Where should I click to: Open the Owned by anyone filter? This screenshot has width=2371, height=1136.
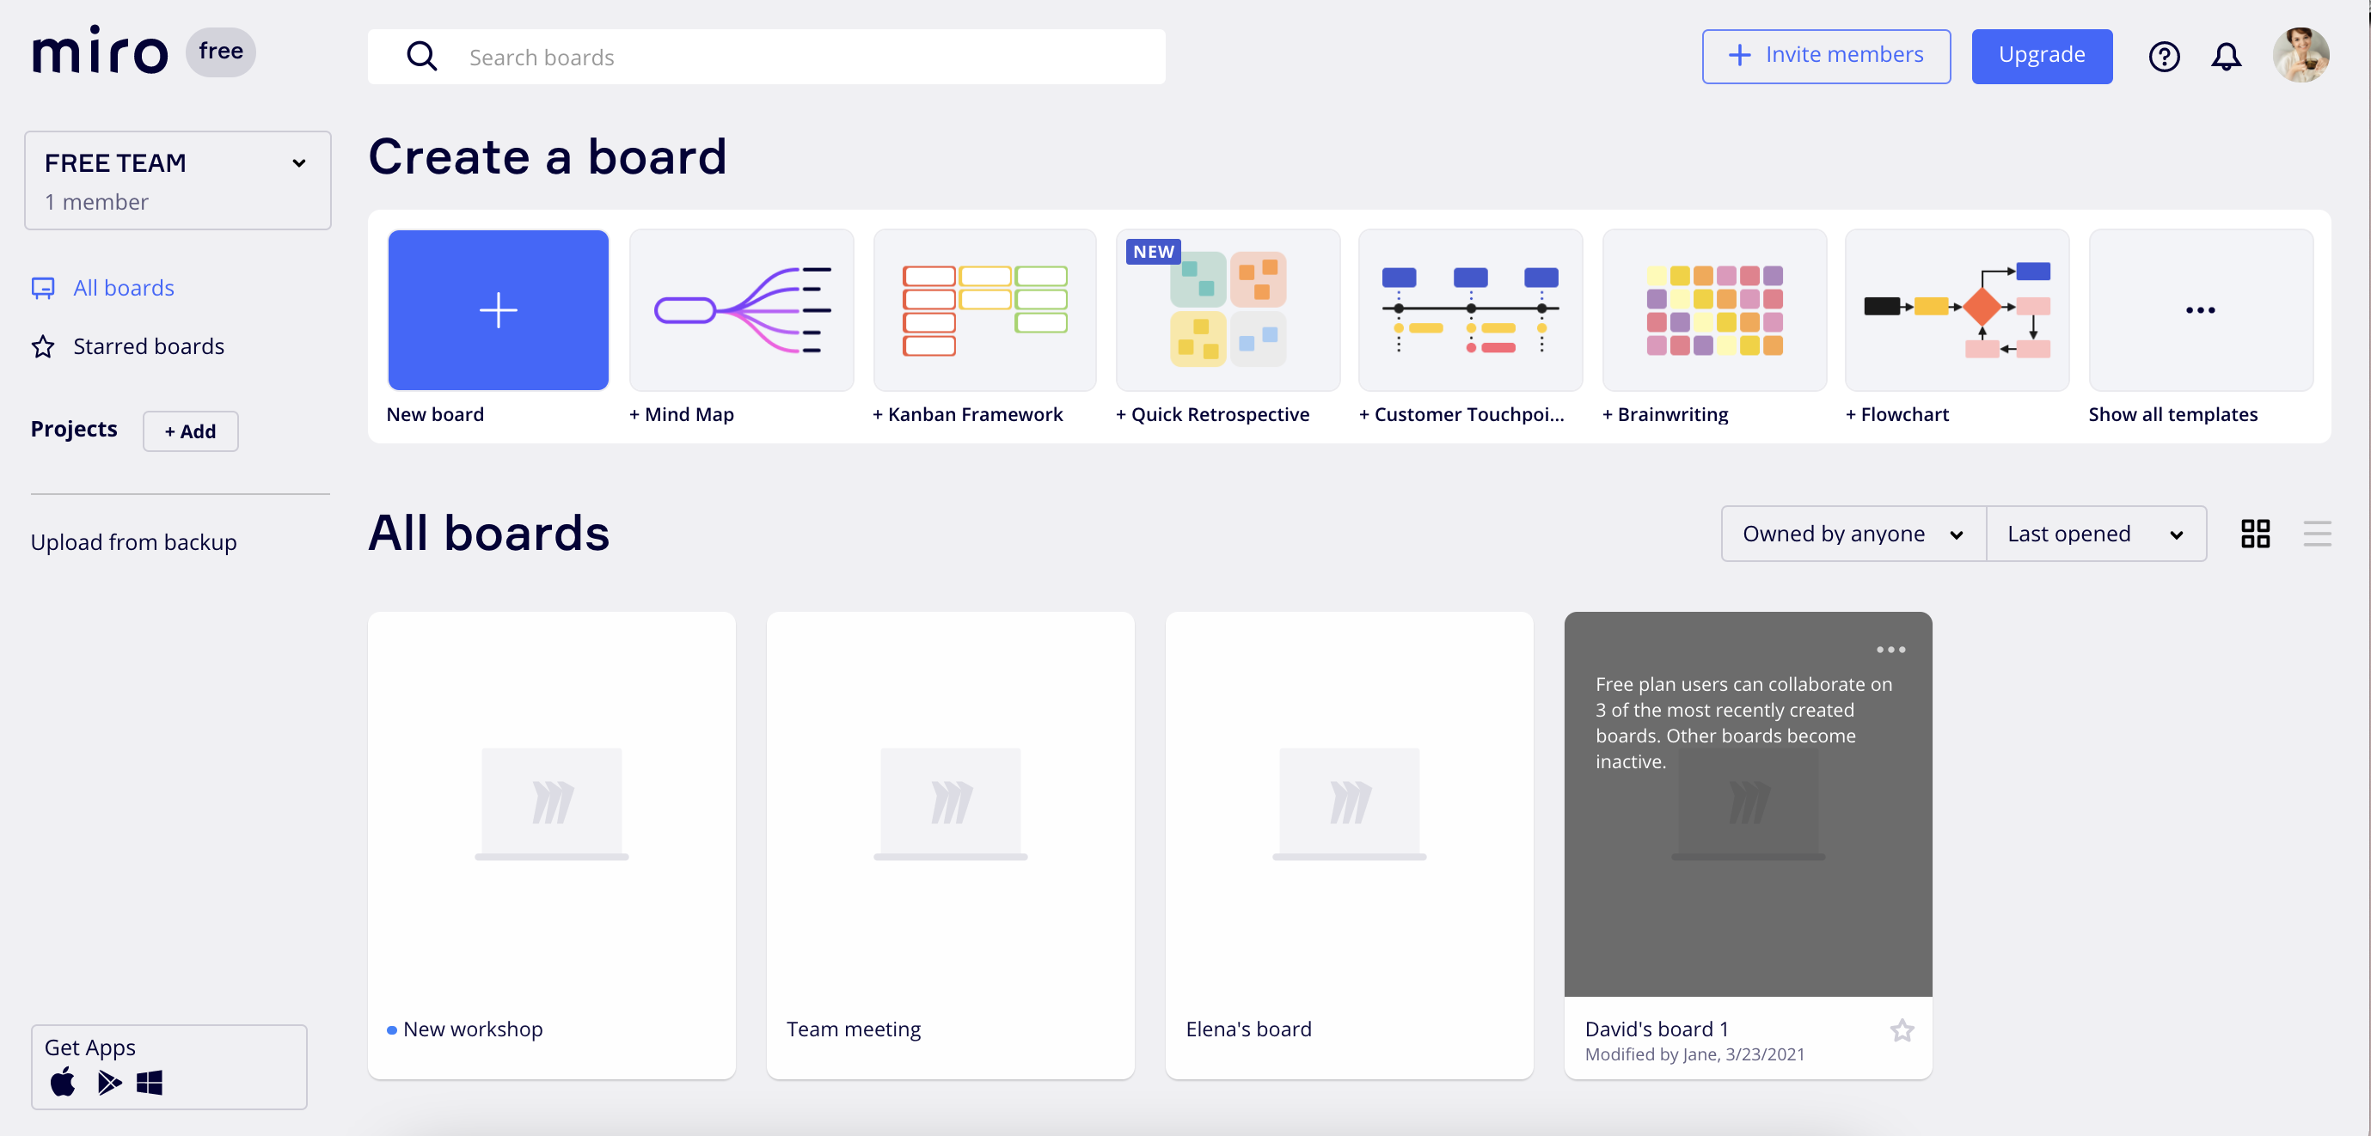(1853, 534)
